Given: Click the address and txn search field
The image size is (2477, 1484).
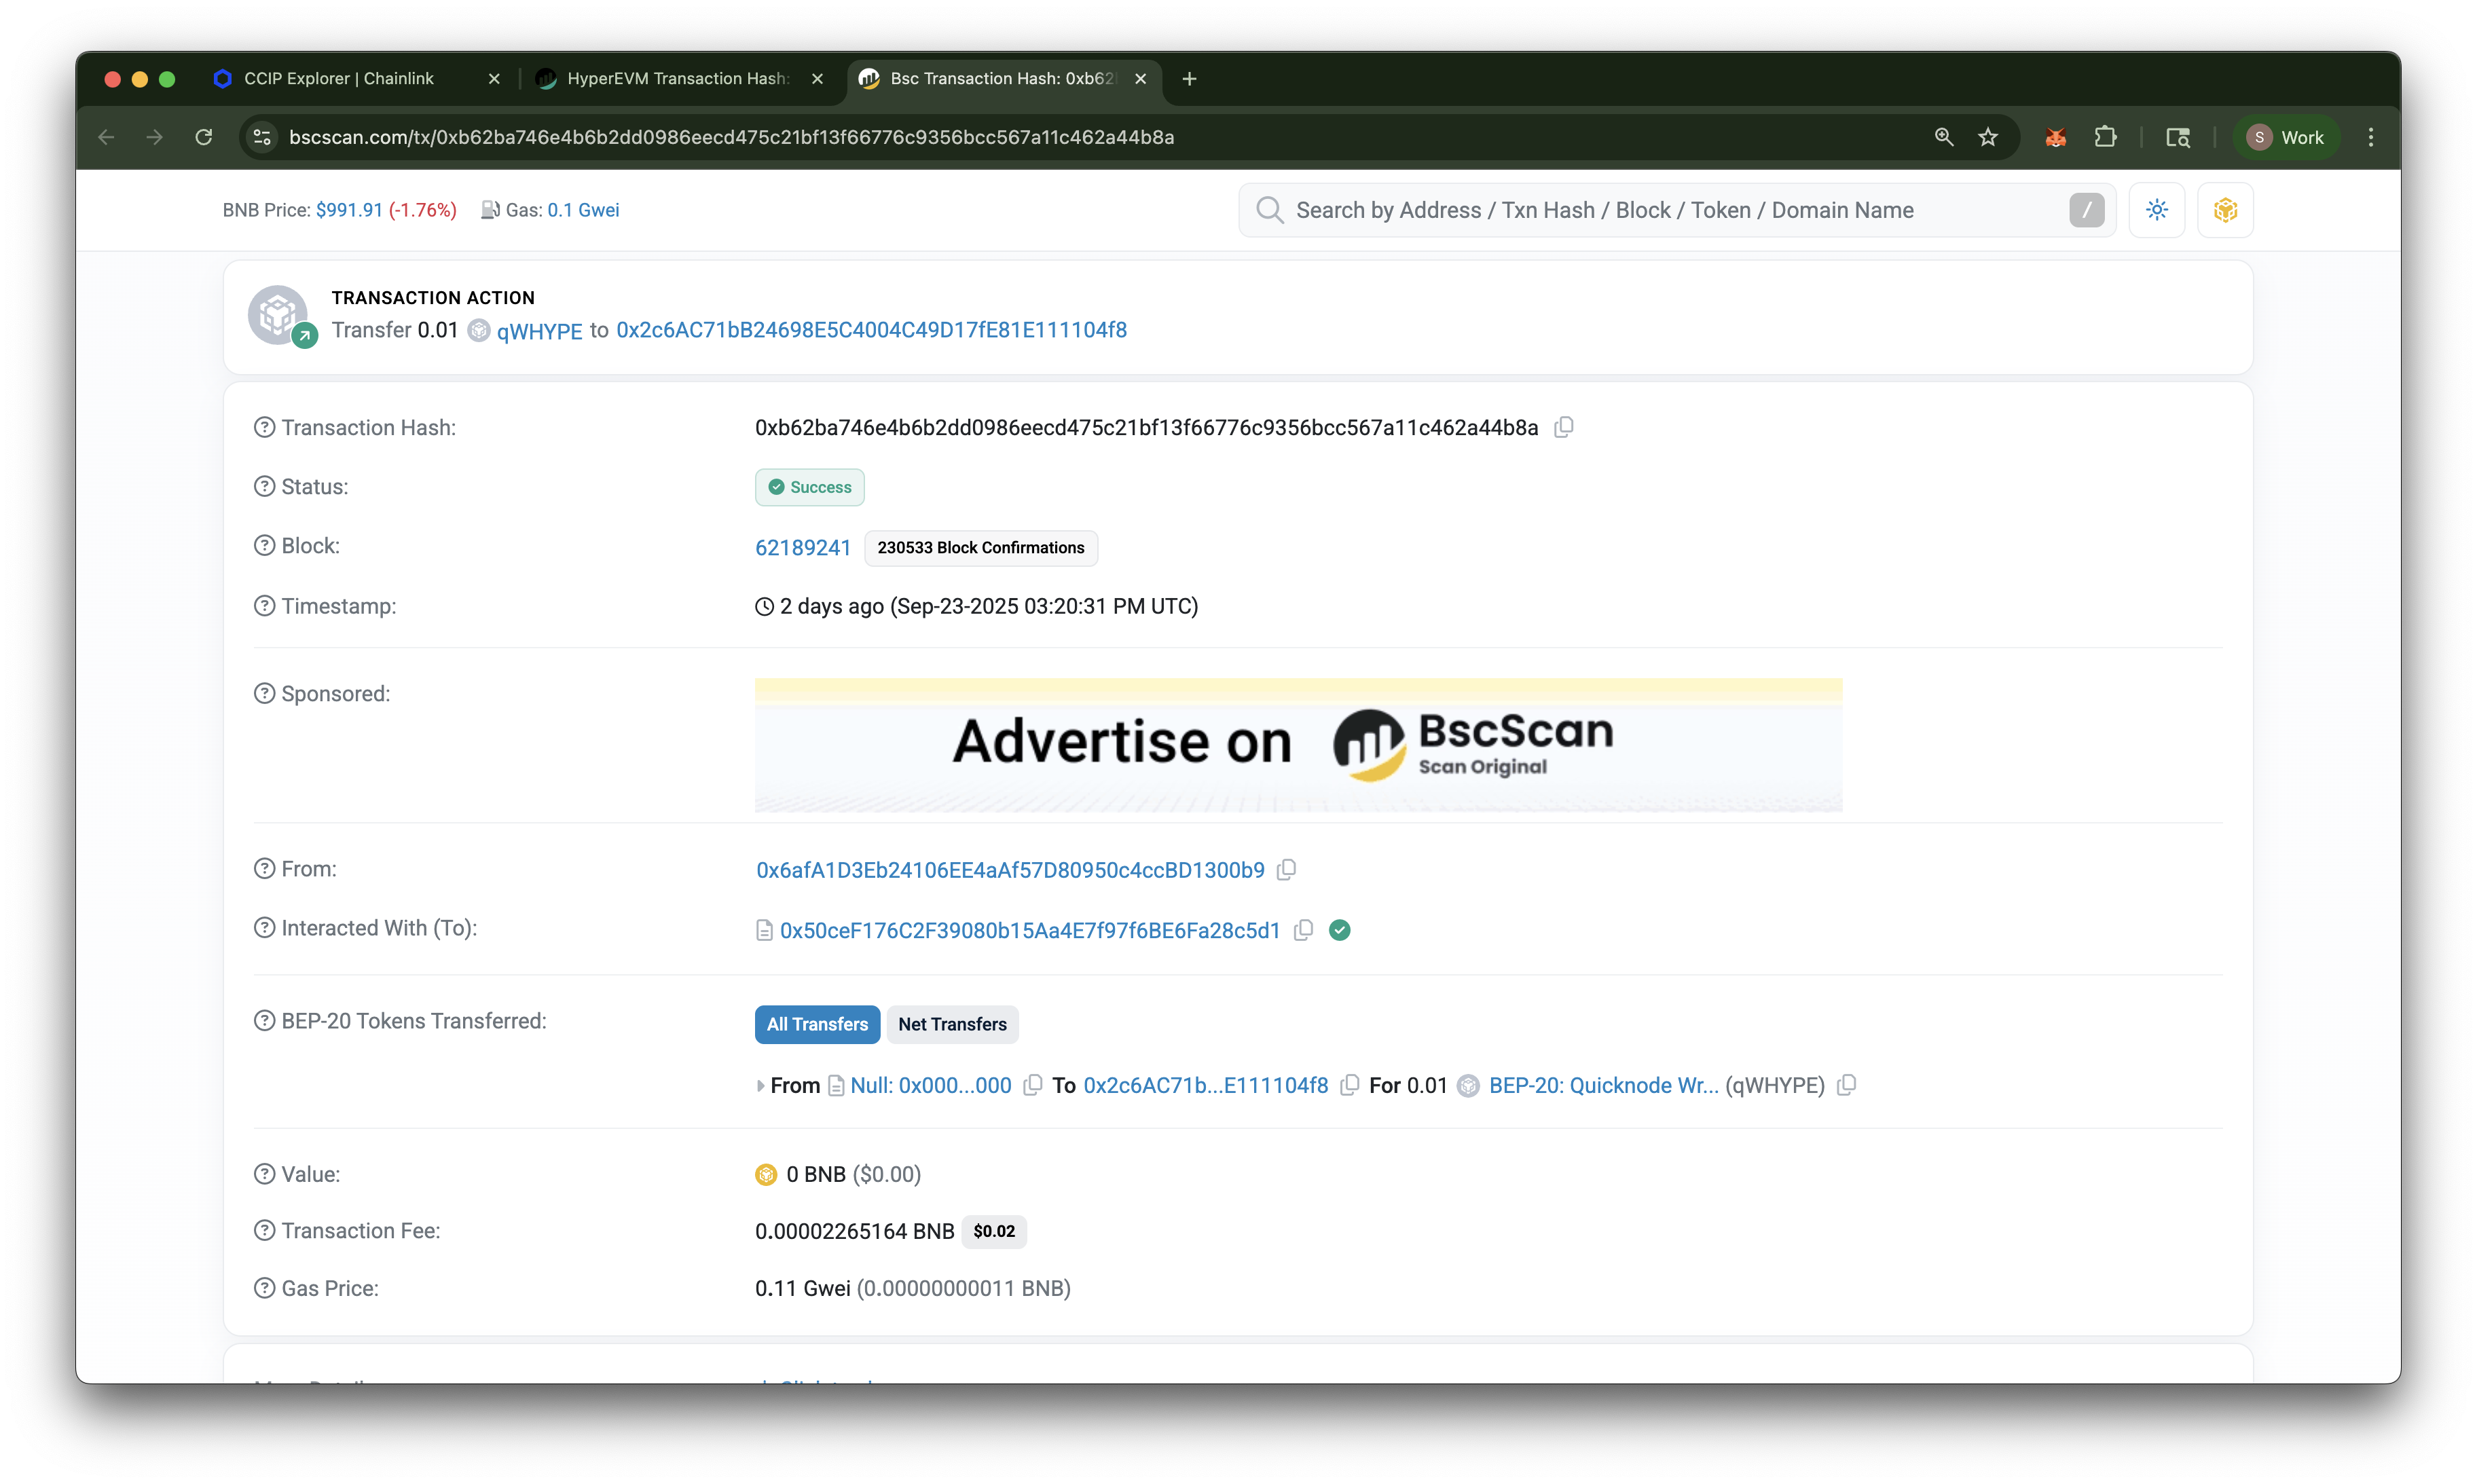Looking at the screenshot, I should [1660, 210].
